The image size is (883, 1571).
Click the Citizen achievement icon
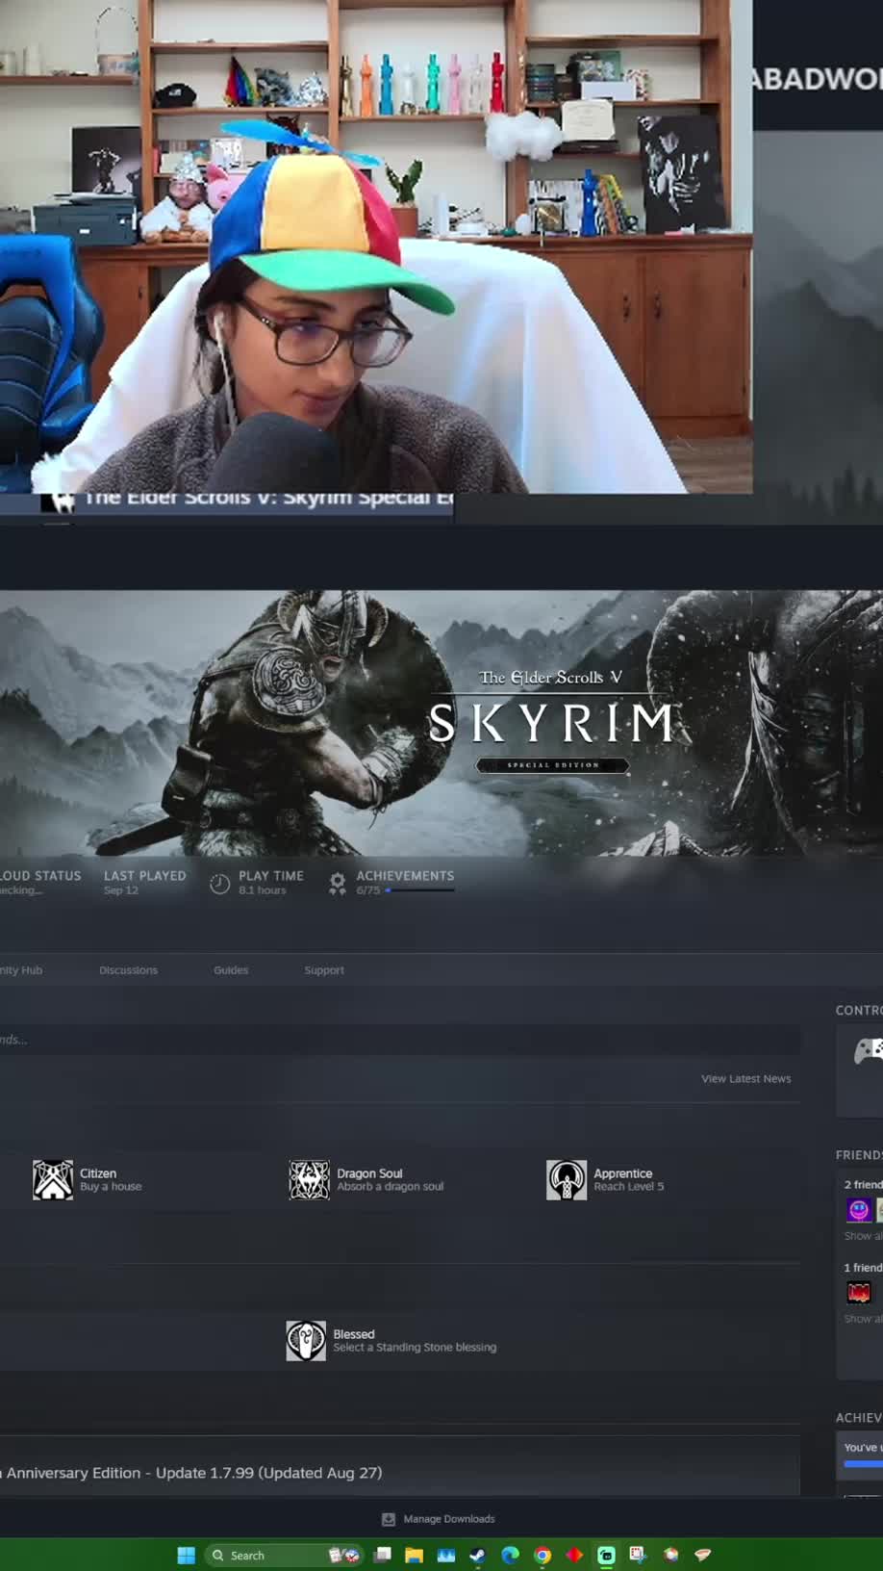53,1180
